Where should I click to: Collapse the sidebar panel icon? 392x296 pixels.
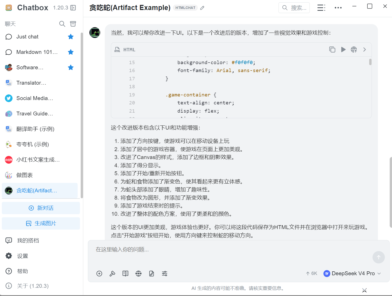(73, 8)
